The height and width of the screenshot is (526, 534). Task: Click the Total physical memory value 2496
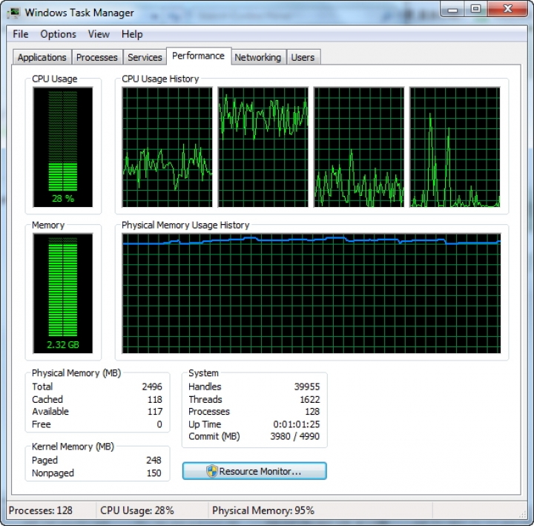(152, 387)
